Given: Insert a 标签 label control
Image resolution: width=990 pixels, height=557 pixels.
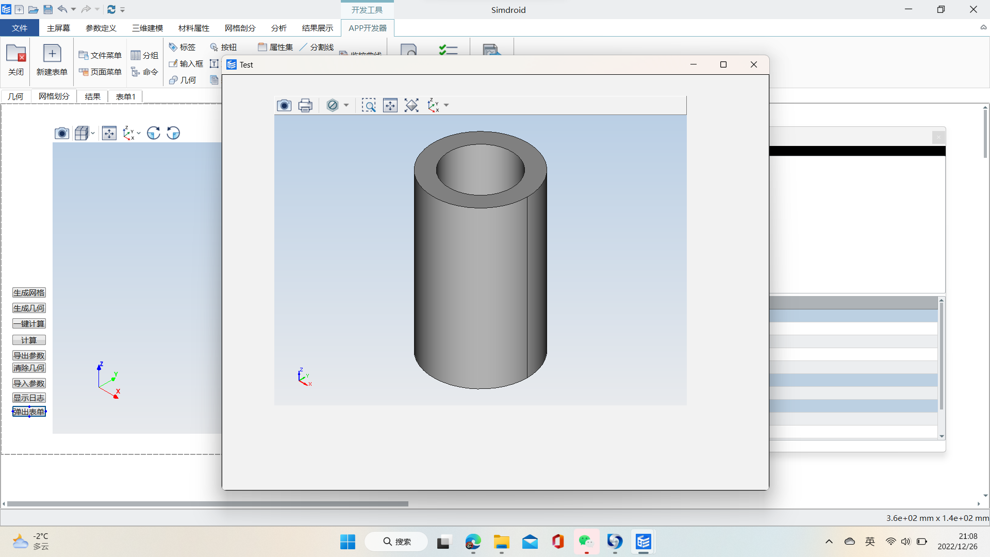Looking at the screenshot, I should click(183, 47).
